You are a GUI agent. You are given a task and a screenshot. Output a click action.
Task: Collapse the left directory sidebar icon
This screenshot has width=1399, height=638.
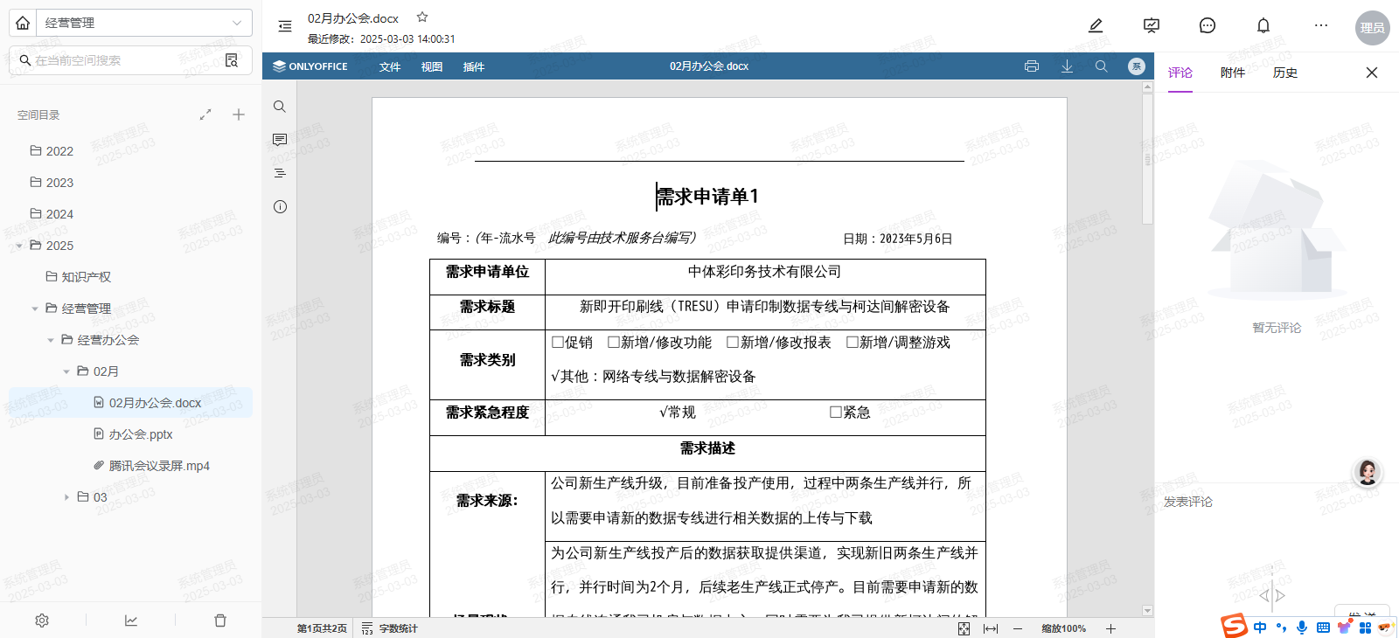tap(285, 26)
